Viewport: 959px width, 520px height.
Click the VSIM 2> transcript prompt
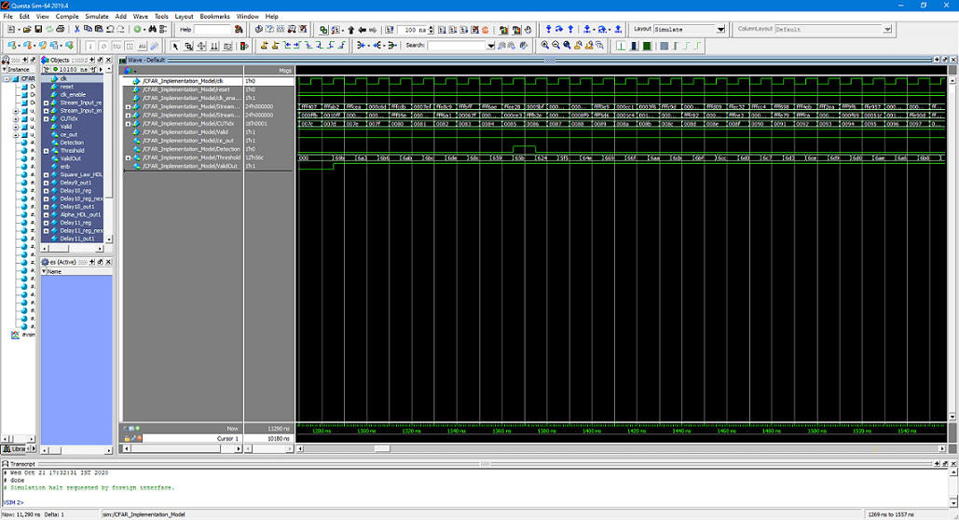(13, 502)
